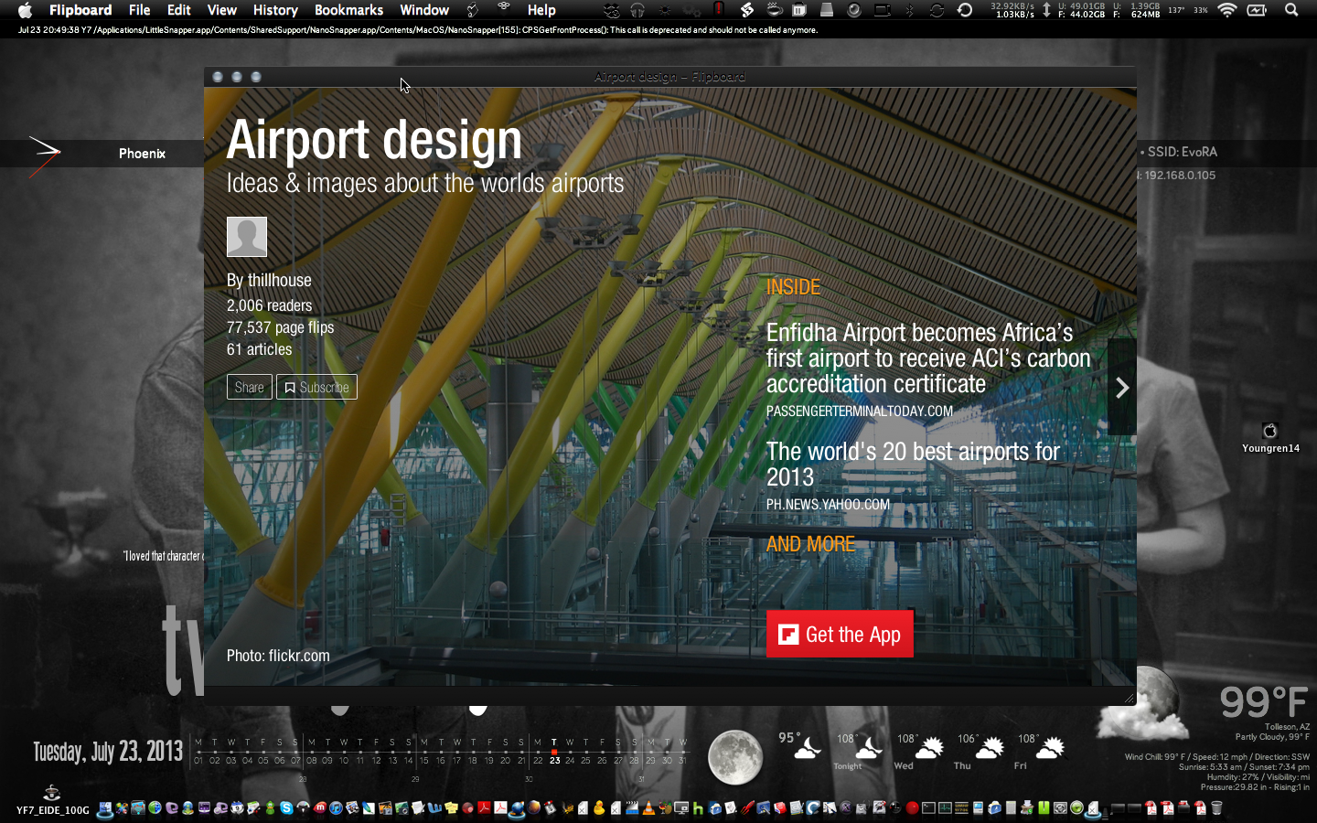The height and width of the screenshot is (823, 1317).
Task: Open the Flipboard application menu
Action: coord(80,10)
